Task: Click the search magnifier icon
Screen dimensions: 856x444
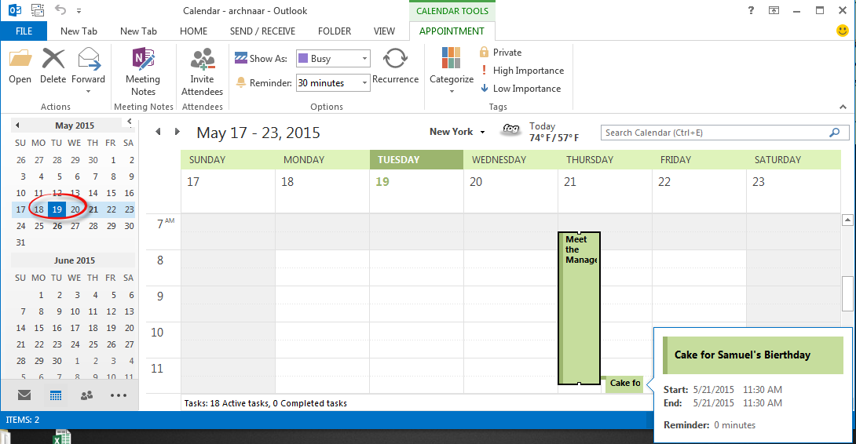Action: 835,133
